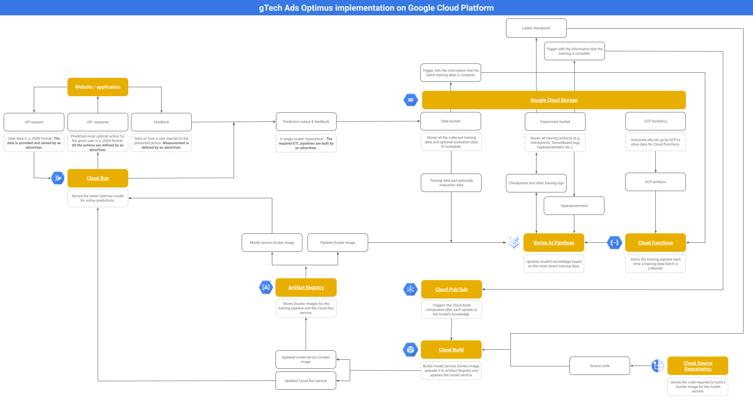Select the Updated Cloud Run service box
Screen dimensions: 753x406
pos(306,380)
